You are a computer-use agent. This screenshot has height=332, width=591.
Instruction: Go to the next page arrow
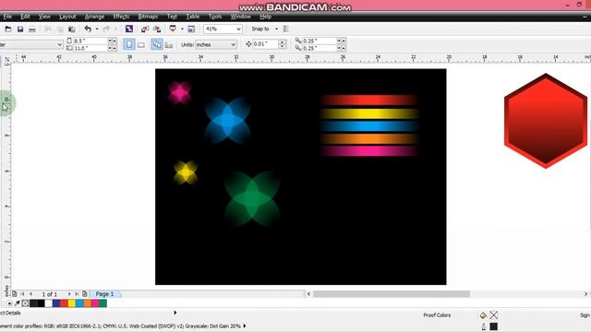[x=69, y=293]
